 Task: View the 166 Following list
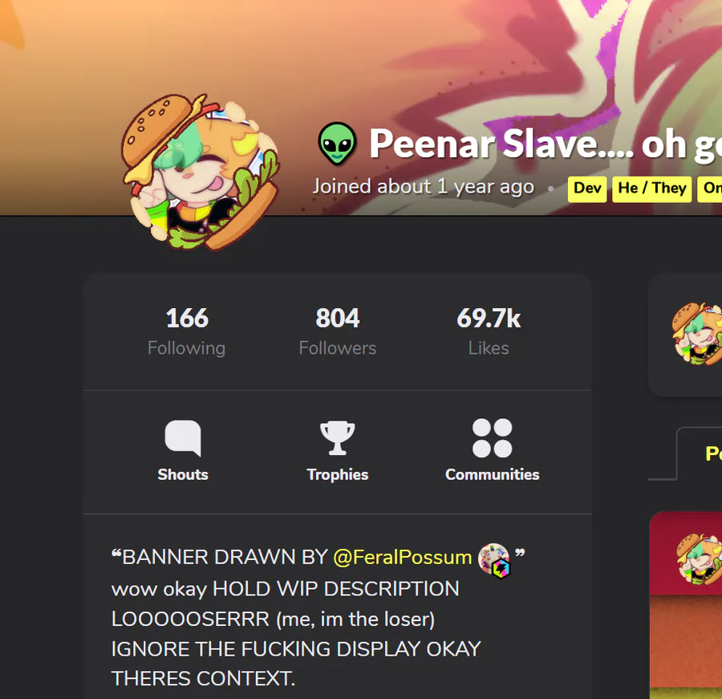[186, 331]
